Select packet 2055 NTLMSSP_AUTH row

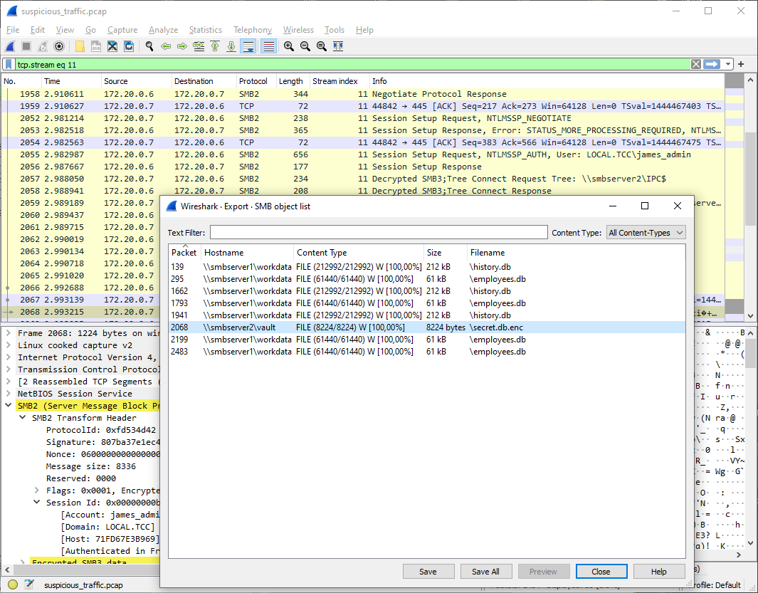coord(362,154)
